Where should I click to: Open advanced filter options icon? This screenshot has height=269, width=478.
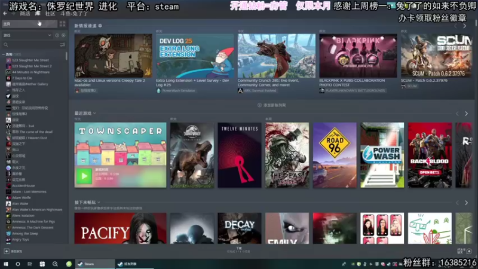63,45
